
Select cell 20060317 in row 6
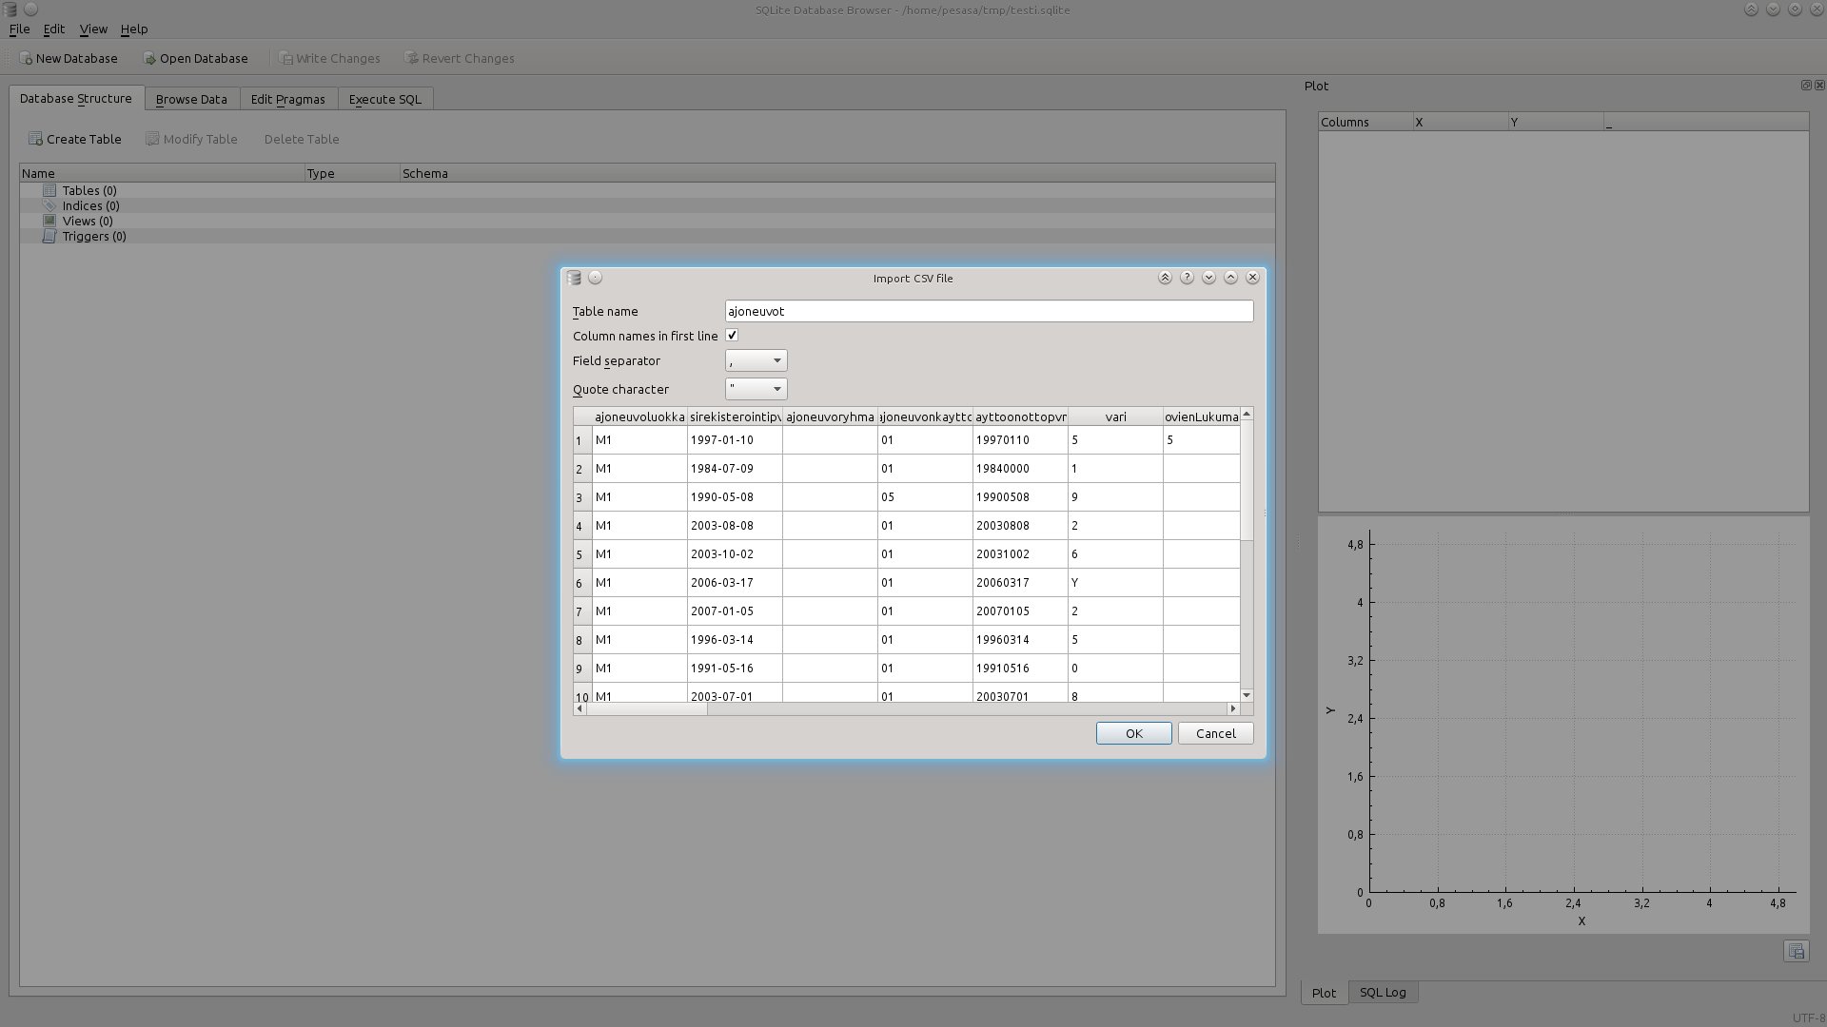1020,583
